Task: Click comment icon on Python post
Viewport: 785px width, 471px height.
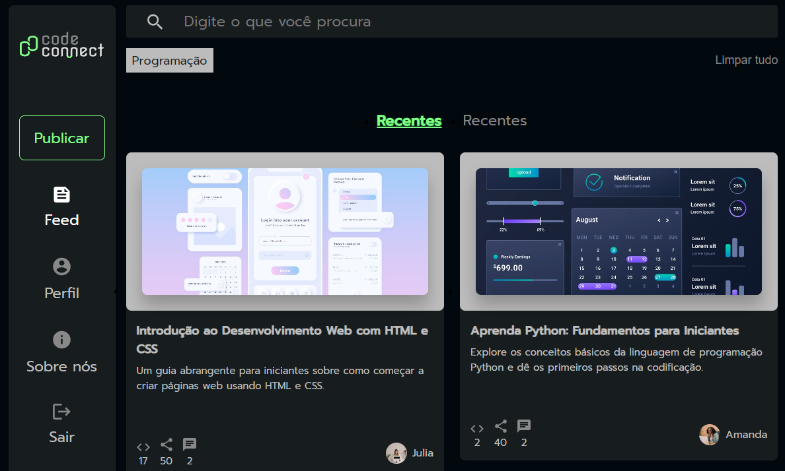Action: click(x=524, y=426)
